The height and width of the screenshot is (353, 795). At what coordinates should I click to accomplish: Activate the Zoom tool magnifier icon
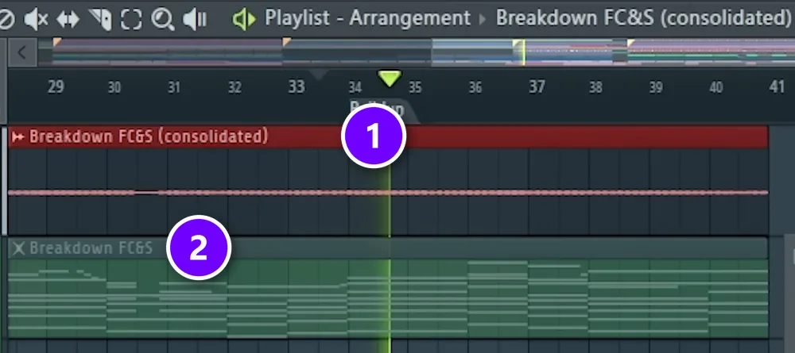[x=163, y=19]
